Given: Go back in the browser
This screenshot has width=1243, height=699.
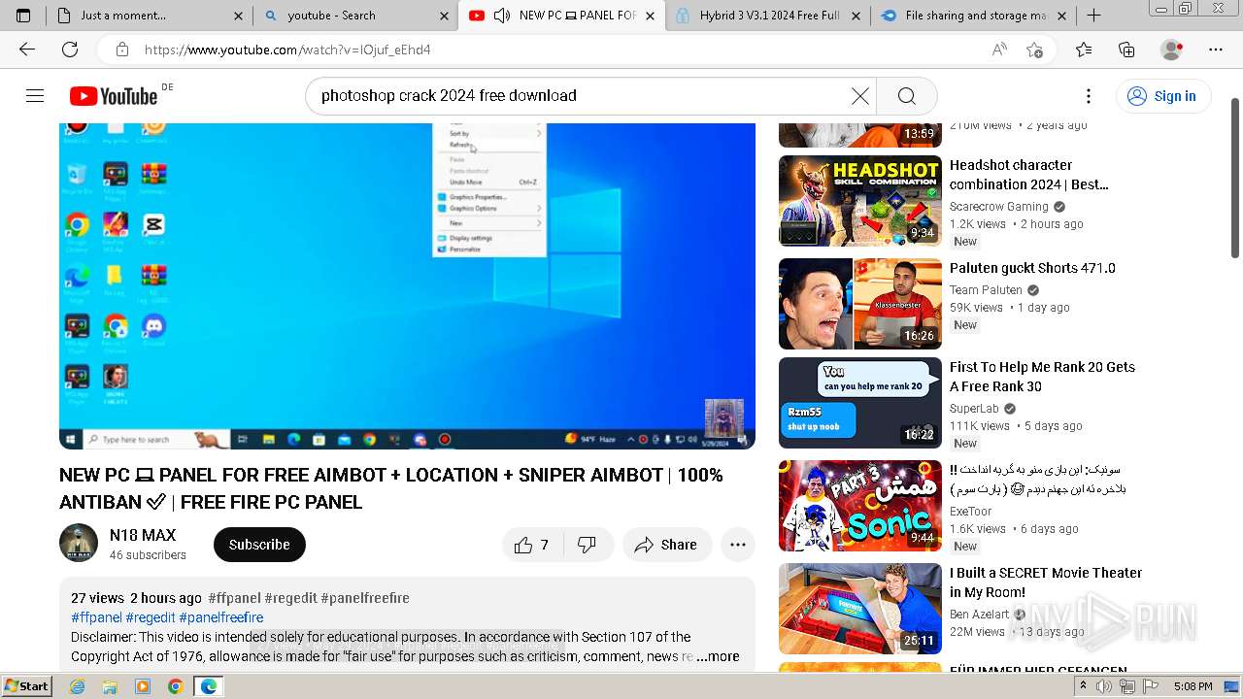Looking at the screenshot, I should (27, 50).
